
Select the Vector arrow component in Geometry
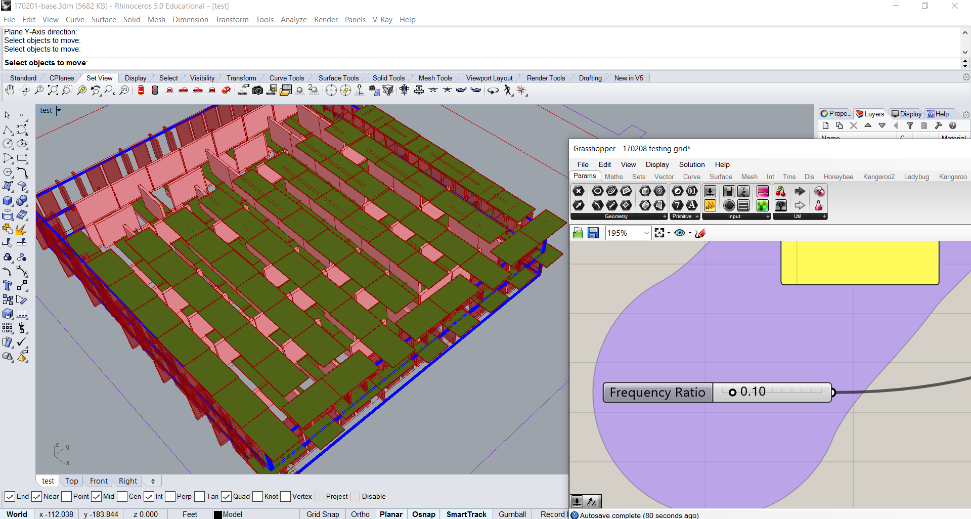pyautogui.click(x=579, y=205)
